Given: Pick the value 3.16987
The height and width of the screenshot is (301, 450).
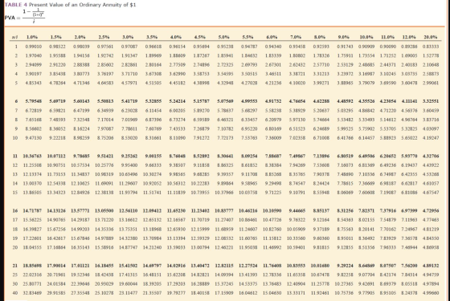Looking at the screenshot, I should (366, 74).
